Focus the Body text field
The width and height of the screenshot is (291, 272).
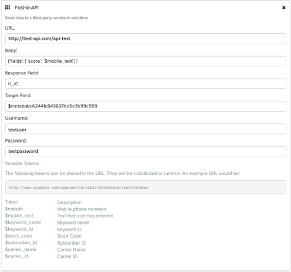point(145,61)
